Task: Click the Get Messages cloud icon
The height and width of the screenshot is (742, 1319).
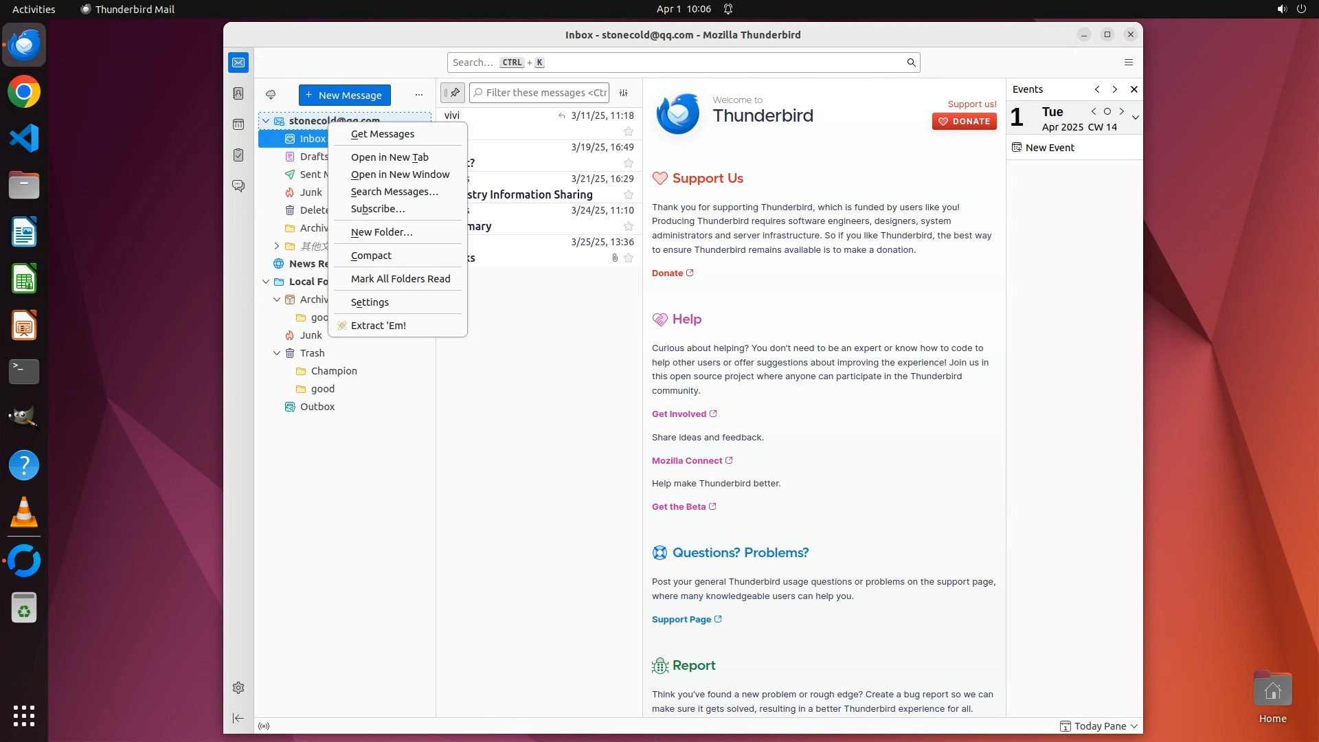Action: point(271,95)
